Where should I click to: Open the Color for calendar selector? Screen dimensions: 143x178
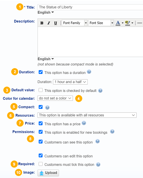coord(55,98)
